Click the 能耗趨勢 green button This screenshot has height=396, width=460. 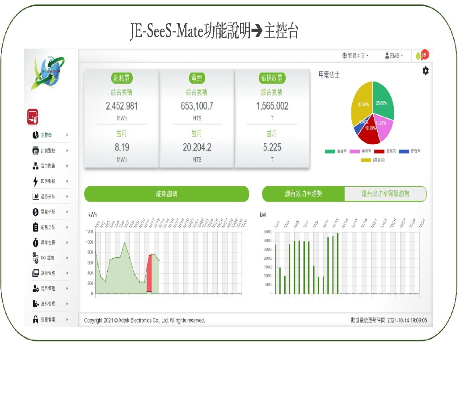pyautogui.click(x=166, y=194)
